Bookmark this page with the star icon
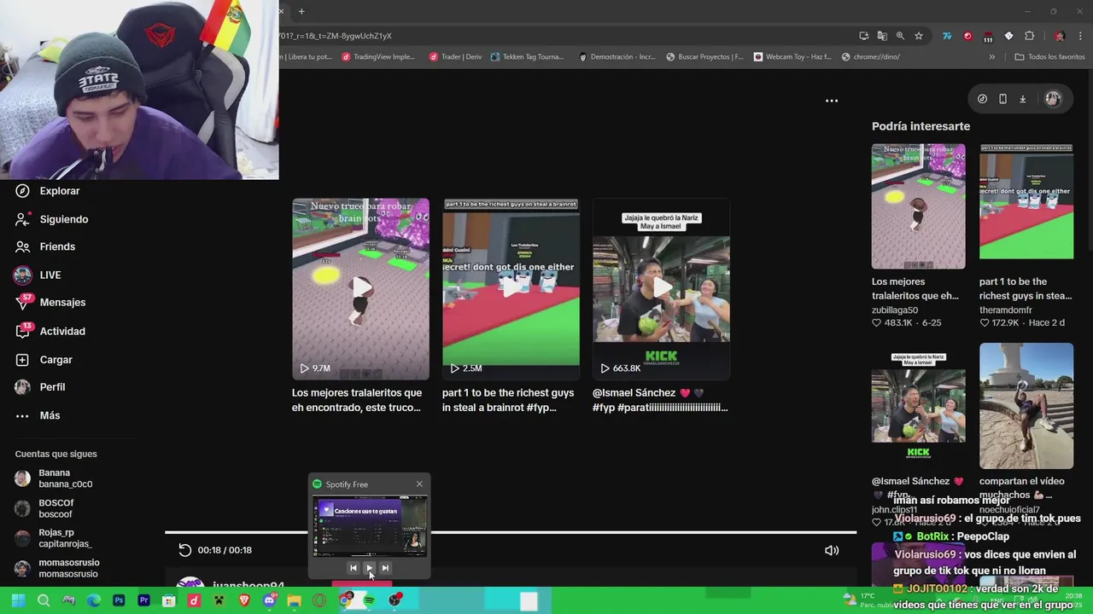 (x=919, y=36)
